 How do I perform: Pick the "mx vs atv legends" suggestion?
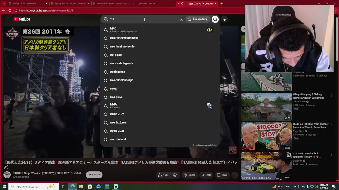(x=160, y=63)
